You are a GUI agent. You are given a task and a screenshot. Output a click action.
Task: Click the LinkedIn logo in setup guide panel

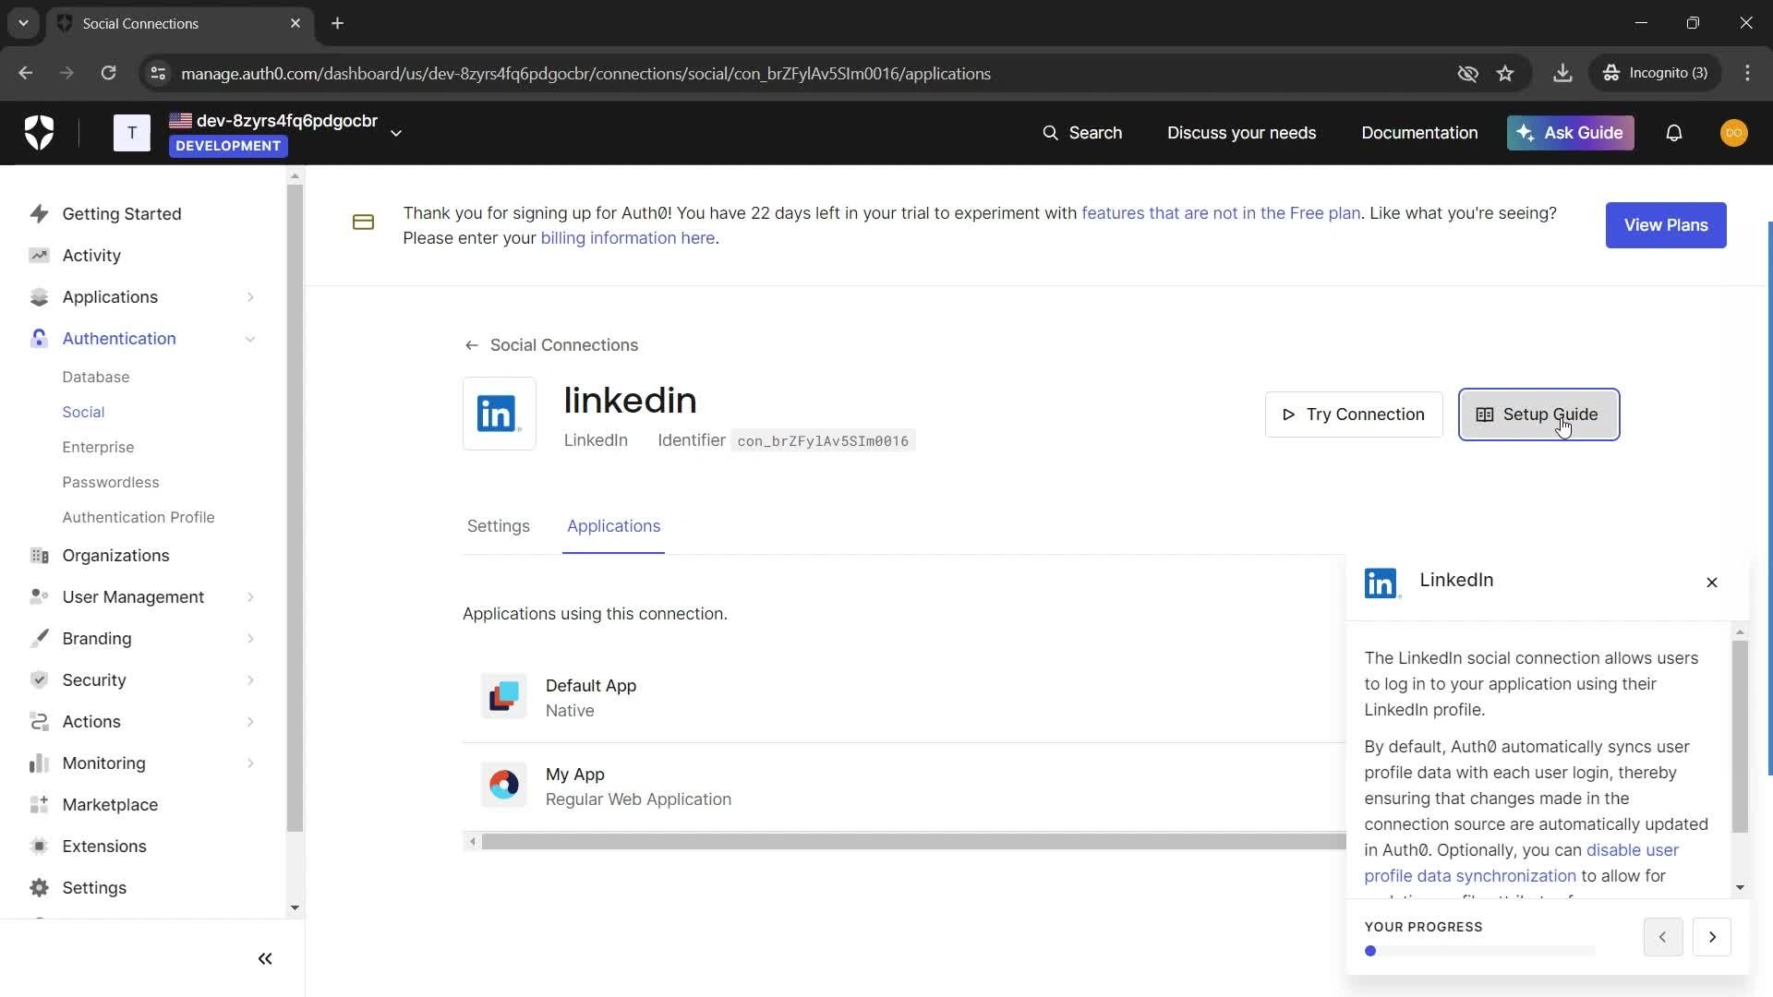point(1382,583)
